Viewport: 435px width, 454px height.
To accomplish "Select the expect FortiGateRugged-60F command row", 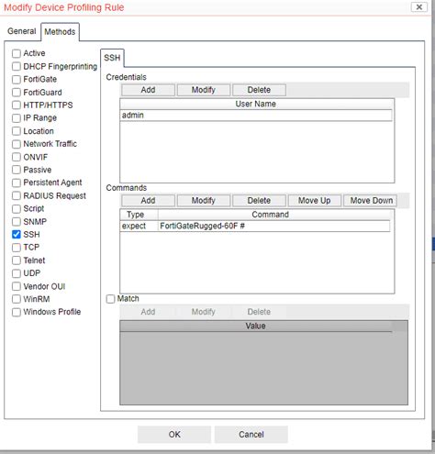I will point(255,226).
